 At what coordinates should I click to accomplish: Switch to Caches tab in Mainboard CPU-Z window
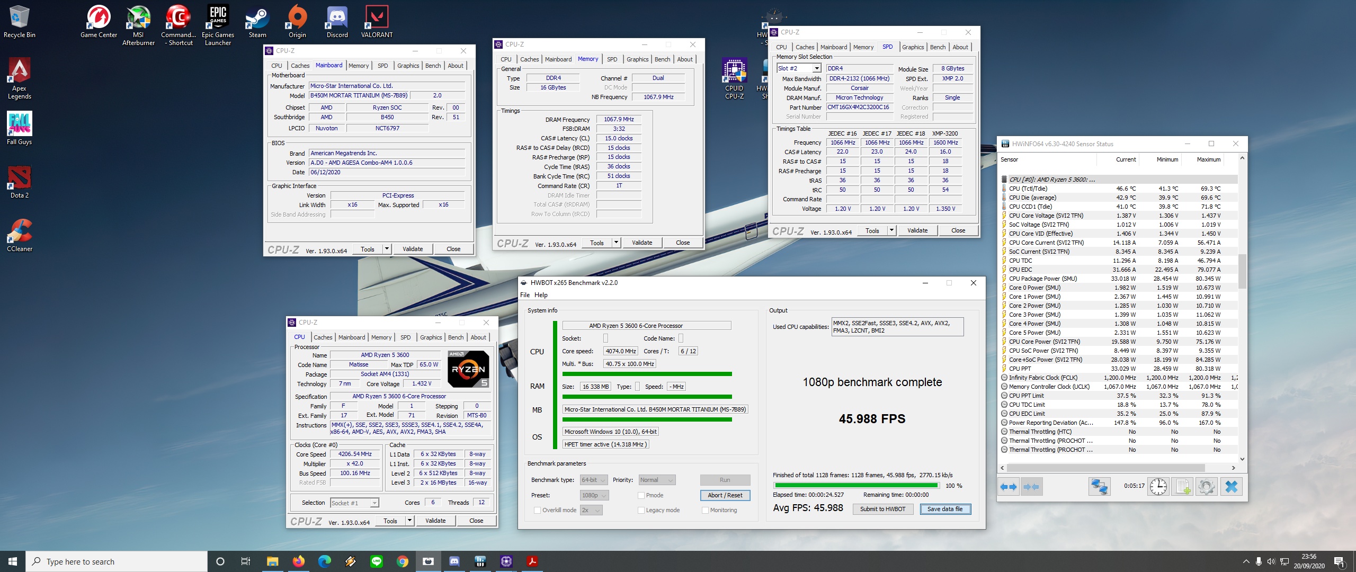click(300, 66)
